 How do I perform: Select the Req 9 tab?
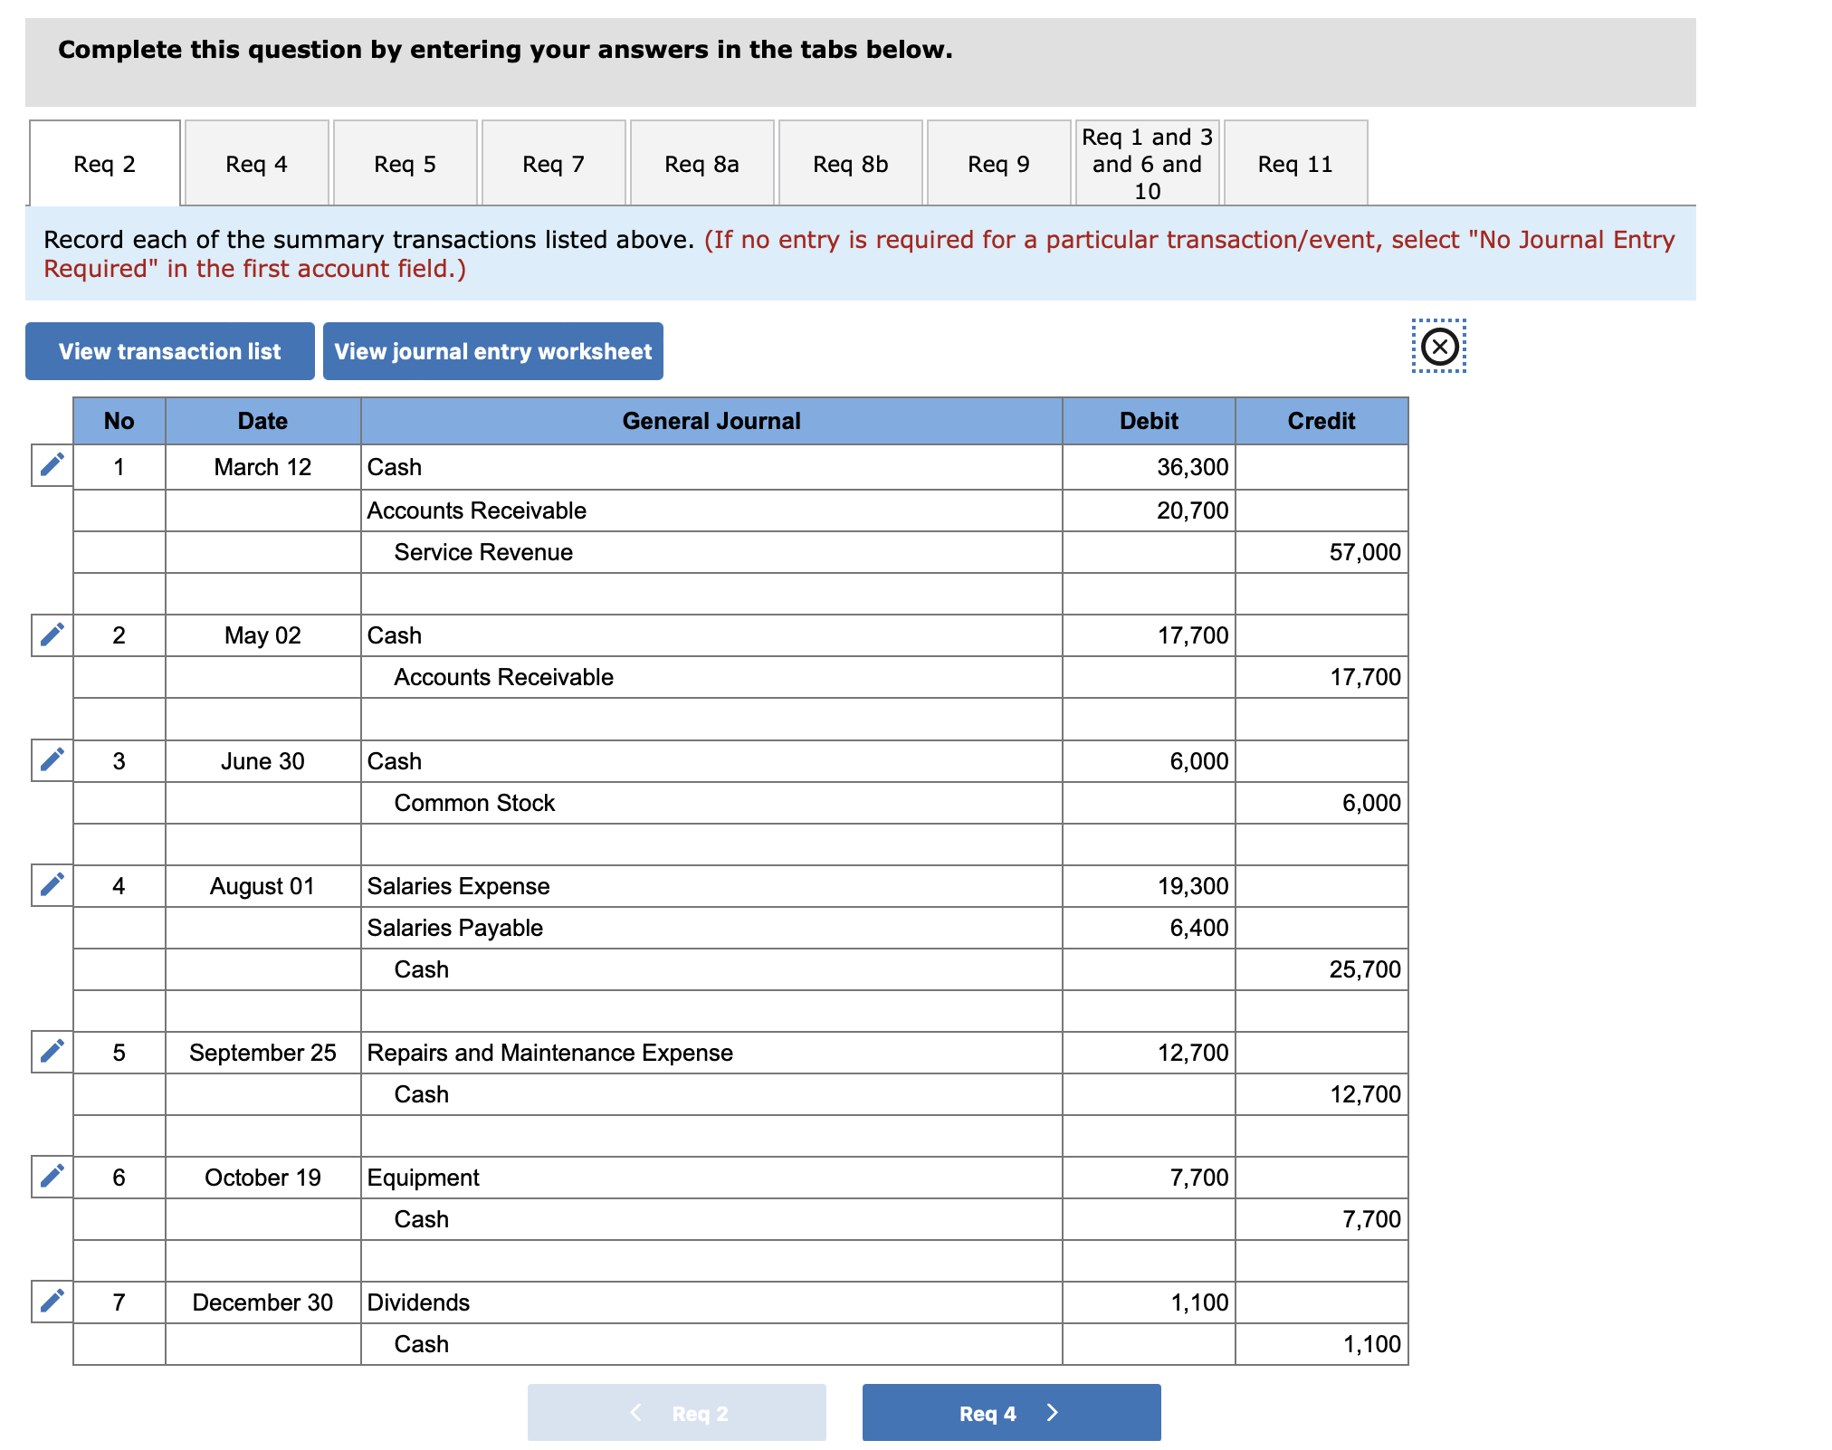pyautogui.click(x=997, y=164)
